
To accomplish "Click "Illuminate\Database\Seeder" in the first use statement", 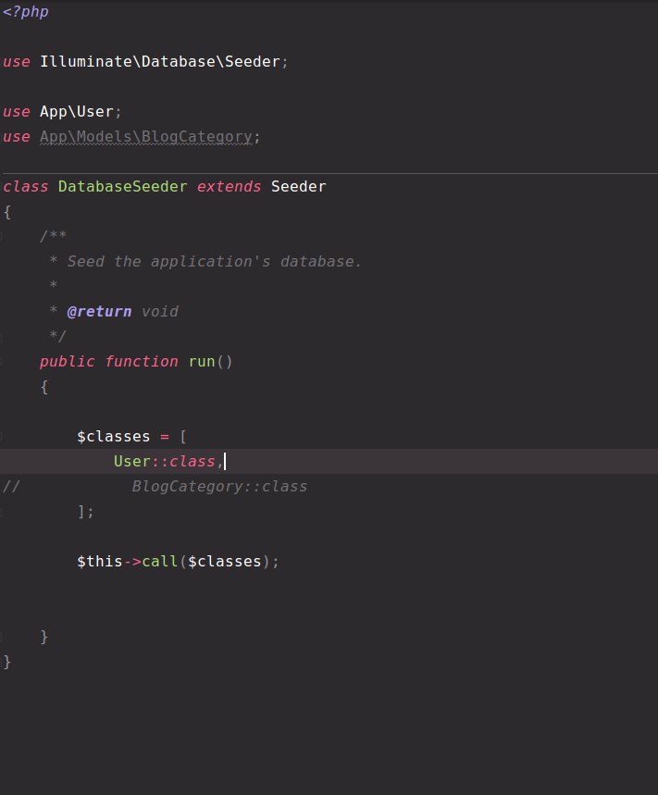I will click(x=160, y=62).
